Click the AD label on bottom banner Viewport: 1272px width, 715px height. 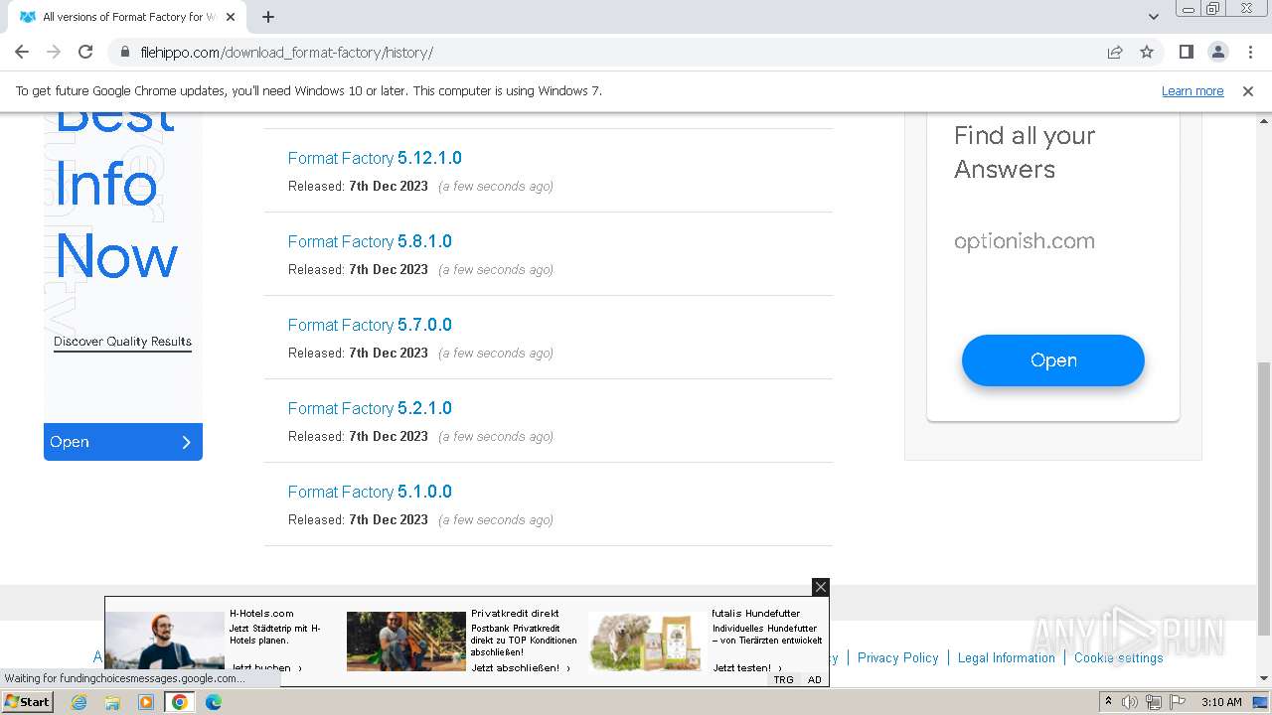click(815, 679)
